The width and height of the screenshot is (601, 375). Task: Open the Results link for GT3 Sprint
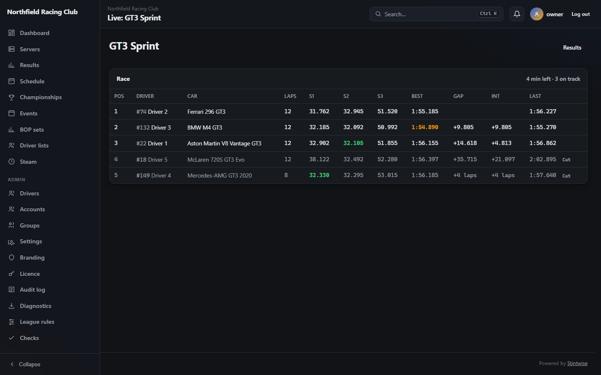(572, 47)
